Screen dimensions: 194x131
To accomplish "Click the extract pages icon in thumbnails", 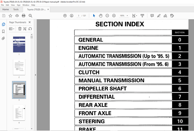I will [x=25, y=29].
